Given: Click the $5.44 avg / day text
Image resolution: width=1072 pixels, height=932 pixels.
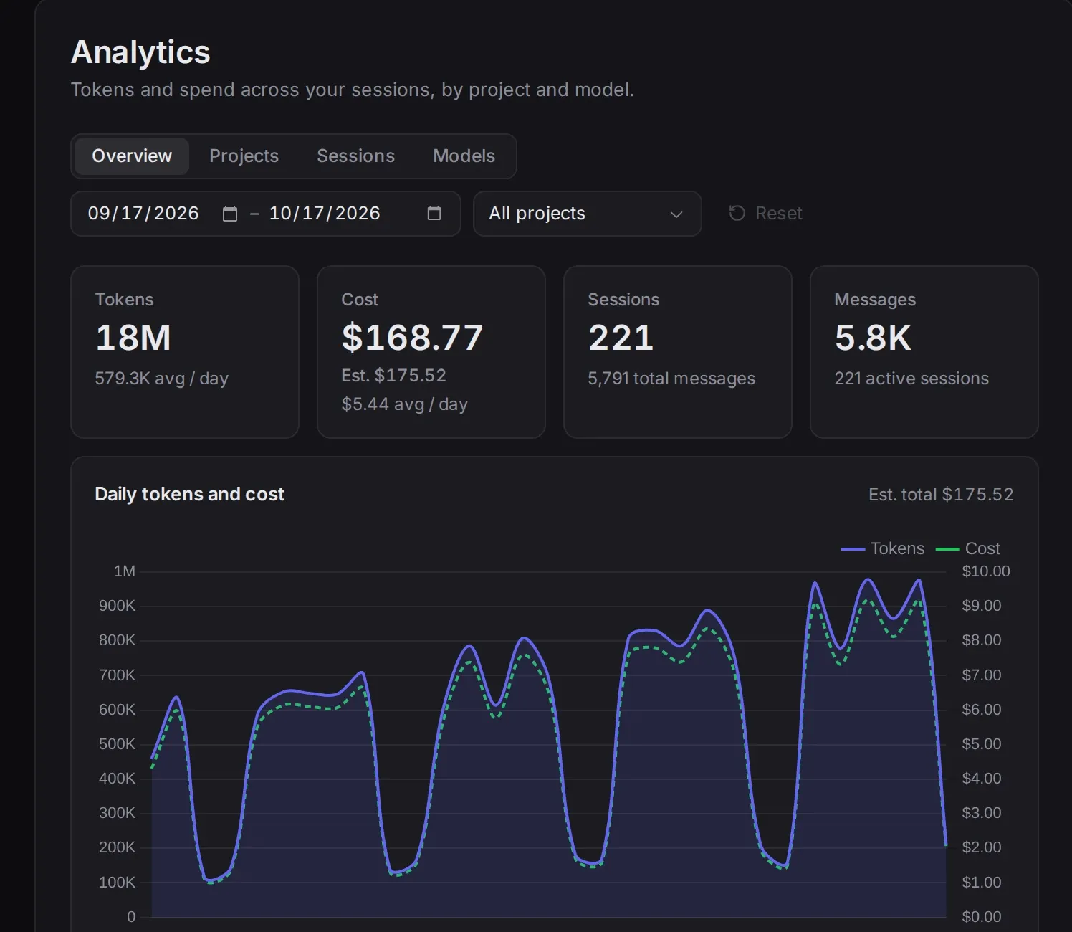Looking at the screenshot, I should pyautogui.click(x=404, y=404).
